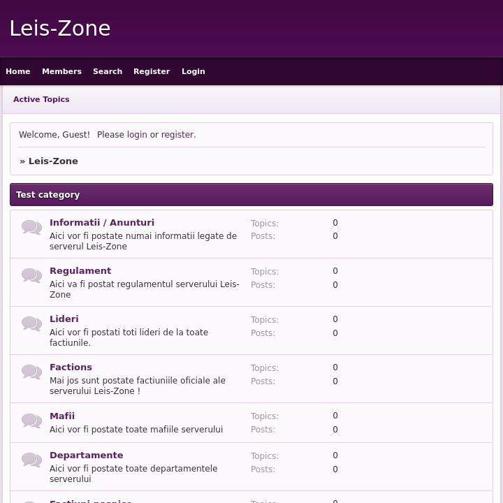Click the Leis-Zone site title header
This screenshot has height=503, width=503.
point(60,29)
